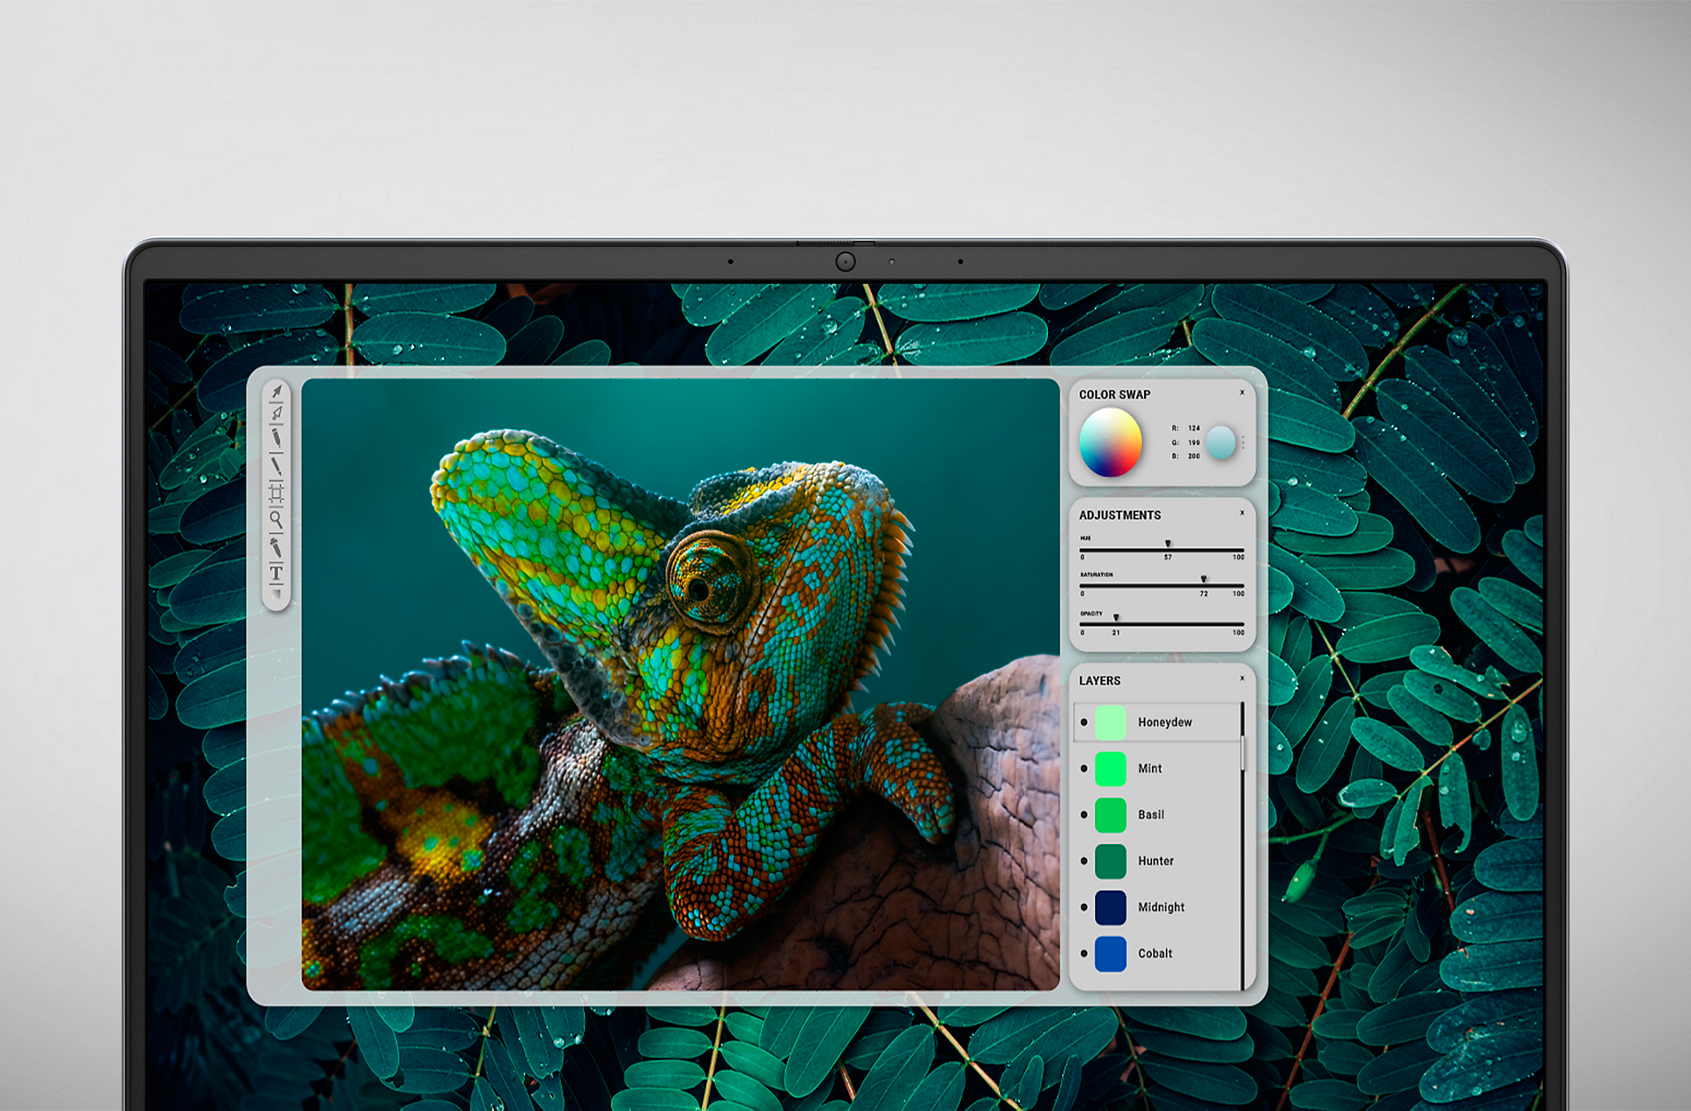Select the Text tool
The image size is (1691, 1111).
click(x=276, y=574)
